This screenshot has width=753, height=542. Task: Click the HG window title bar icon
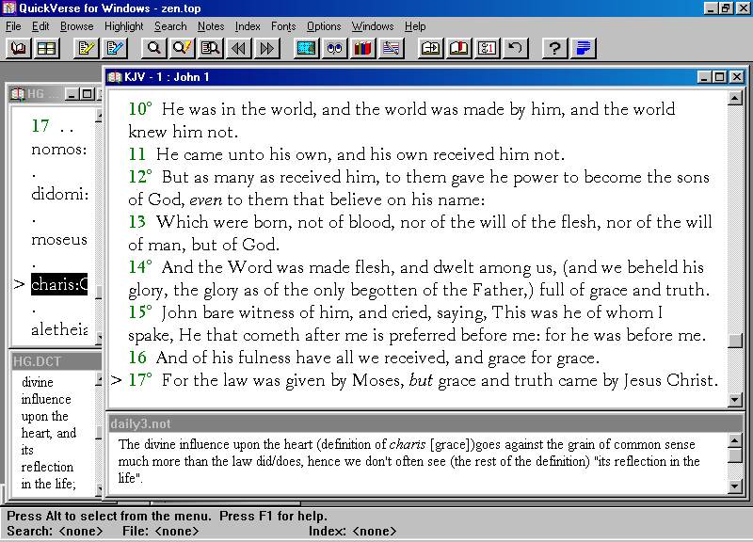(x=18, y=93)
